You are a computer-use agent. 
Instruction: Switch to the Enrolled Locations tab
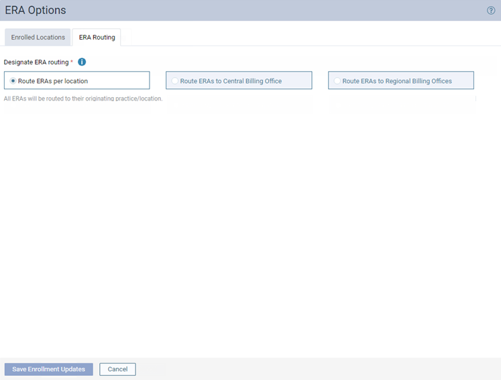point(38,38)
